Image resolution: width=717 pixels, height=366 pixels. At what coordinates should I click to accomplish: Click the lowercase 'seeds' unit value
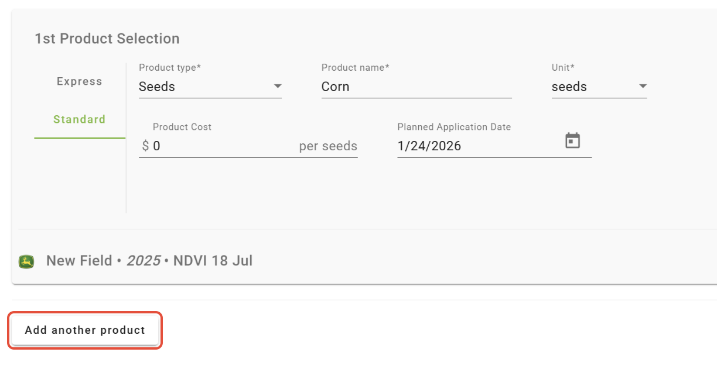[x=569, y=87]
